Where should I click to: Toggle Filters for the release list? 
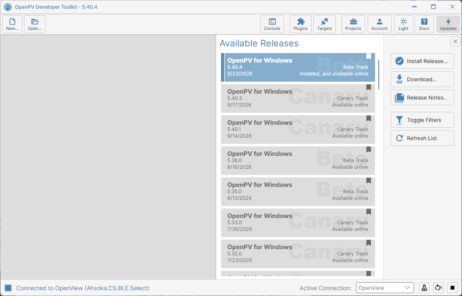pyautogui.click(x=422, y=120)
